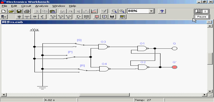Open the Indicators parts bin
The height and width of the screenshot is (102, 214).
pos(97,17)
